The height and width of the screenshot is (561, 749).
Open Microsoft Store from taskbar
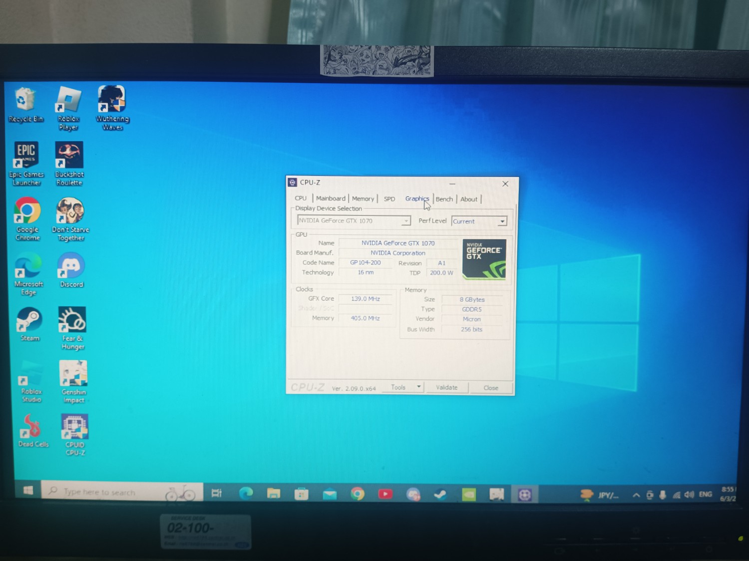(302, 494)
